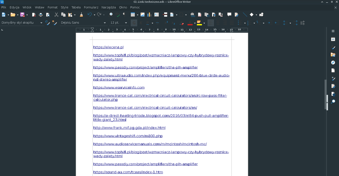The width and height of the screenshot is (339, 176).
Task: Select the Insert Line tool
Action: [x=245, y=15]
